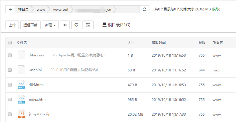Check the .htaccess file checkbox
Image resolution: width=236 pixels, height=122 pixels.
pos(10,55)
